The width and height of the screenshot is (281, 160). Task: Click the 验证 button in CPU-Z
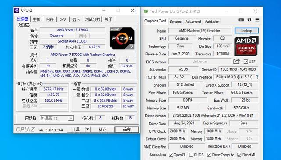click(x=102, y=129)
